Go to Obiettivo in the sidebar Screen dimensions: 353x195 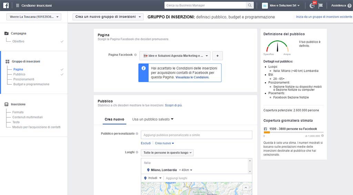click(18, 41)
